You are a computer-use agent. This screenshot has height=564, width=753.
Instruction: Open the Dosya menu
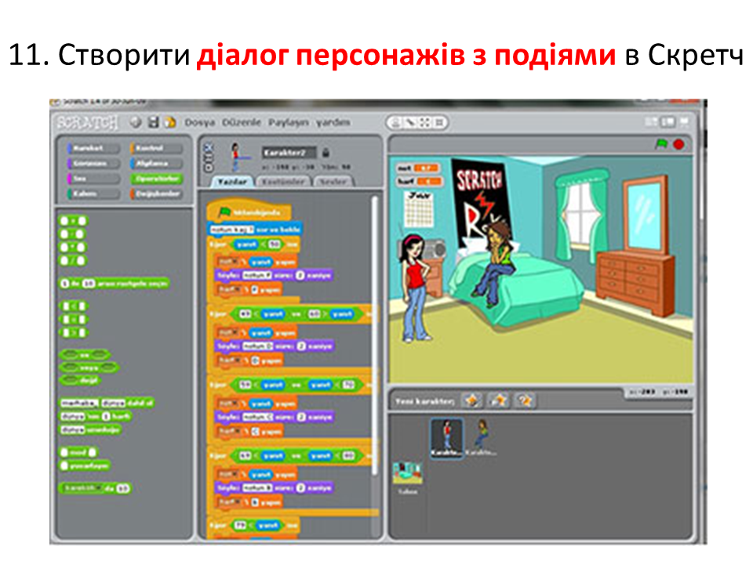[200, 122]
